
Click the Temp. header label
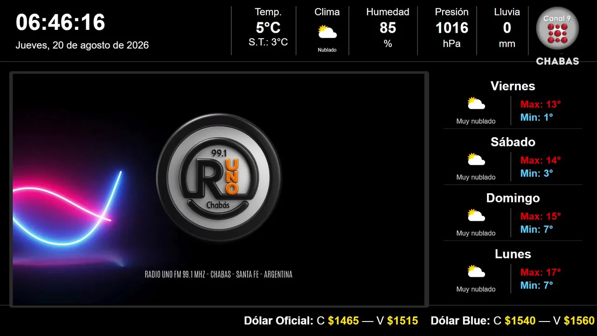268,12
